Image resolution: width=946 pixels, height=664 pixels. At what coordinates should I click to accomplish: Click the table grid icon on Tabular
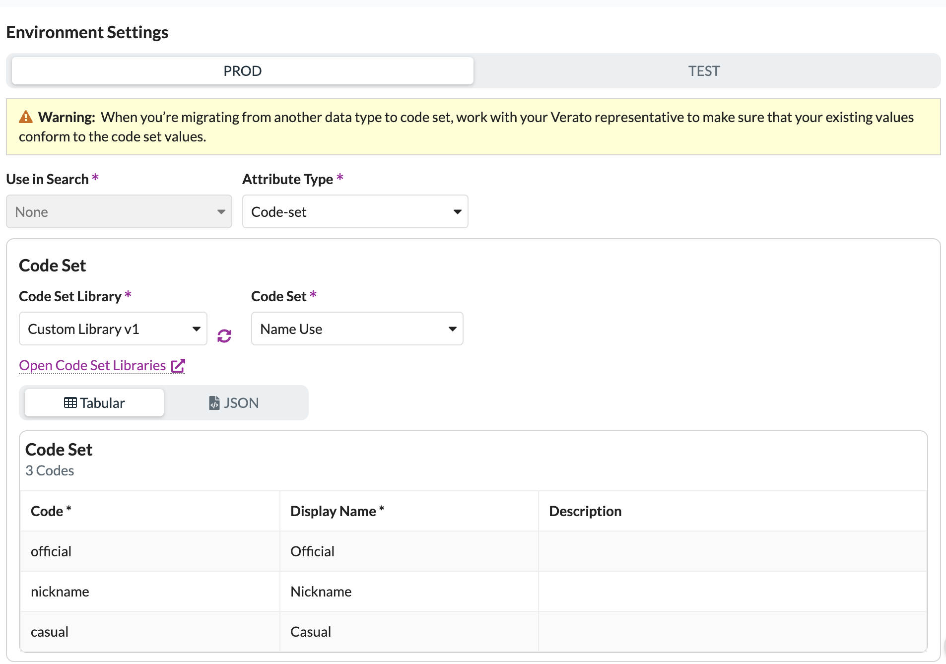(70, 402)
